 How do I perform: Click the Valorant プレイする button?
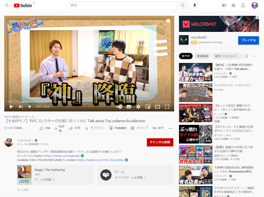point(248,40)
